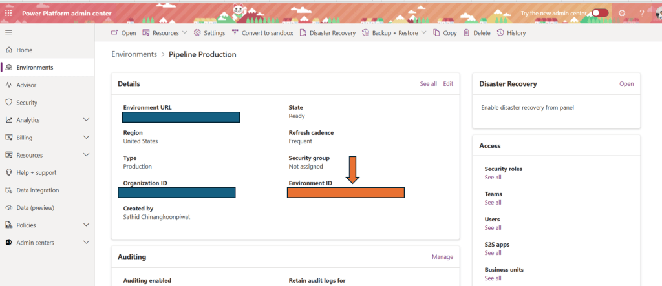Click Edit link in Details card

(x=448, y=84)
